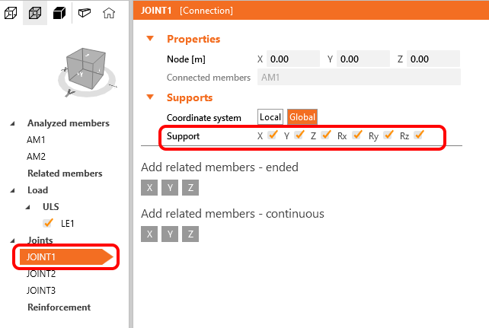The height and width of the screenshot is (328, 489).
Task: Open the Reinforcement tree item
Action: pos(59,307)
